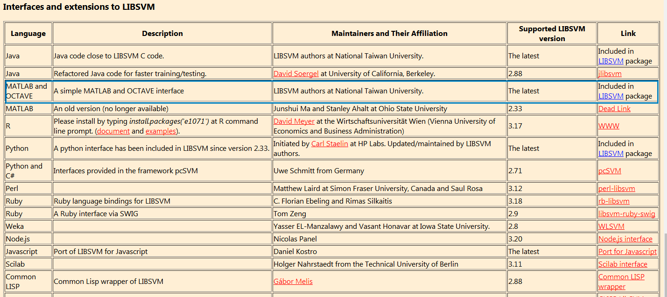The image size is (667, 297).
Task: Open the rb-libsvm link
Action: [614, 201]
